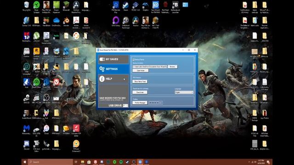Open Save Wizard for PS4 MAX desktop shortcut
This screenshot has width=294, height=165.
click(155, 7)
